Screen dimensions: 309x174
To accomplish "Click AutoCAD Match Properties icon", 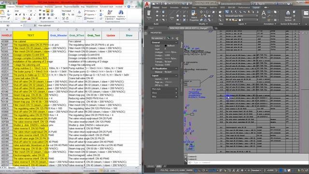I will click(194, 15).
